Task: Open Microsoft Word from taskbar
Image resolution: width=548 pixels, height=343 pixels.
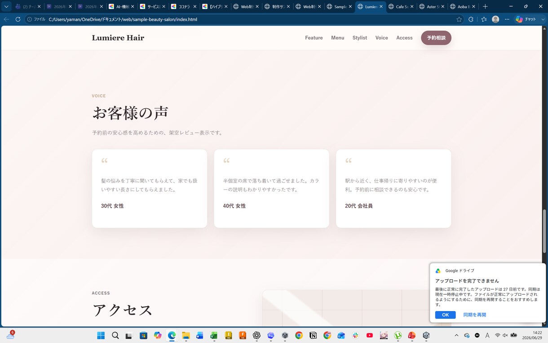Action: (200, 335)
